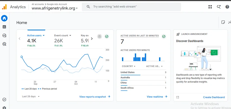Open the Active users metric dropdown
This screenshot has width=231, height=109.
(x=36, y=36)
